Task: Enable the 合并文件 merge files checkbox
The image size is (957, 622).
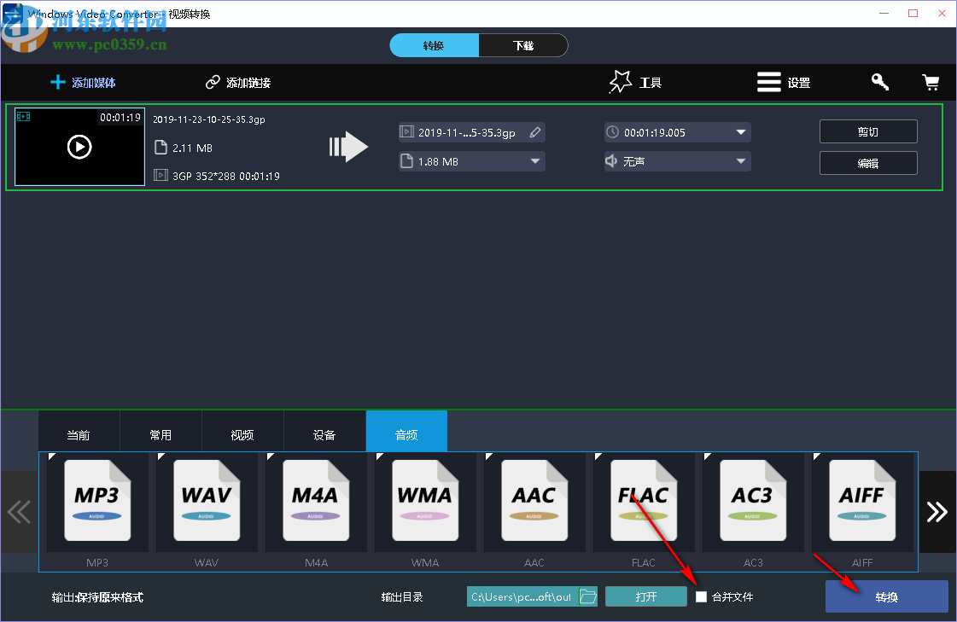Action: (702, 597)
